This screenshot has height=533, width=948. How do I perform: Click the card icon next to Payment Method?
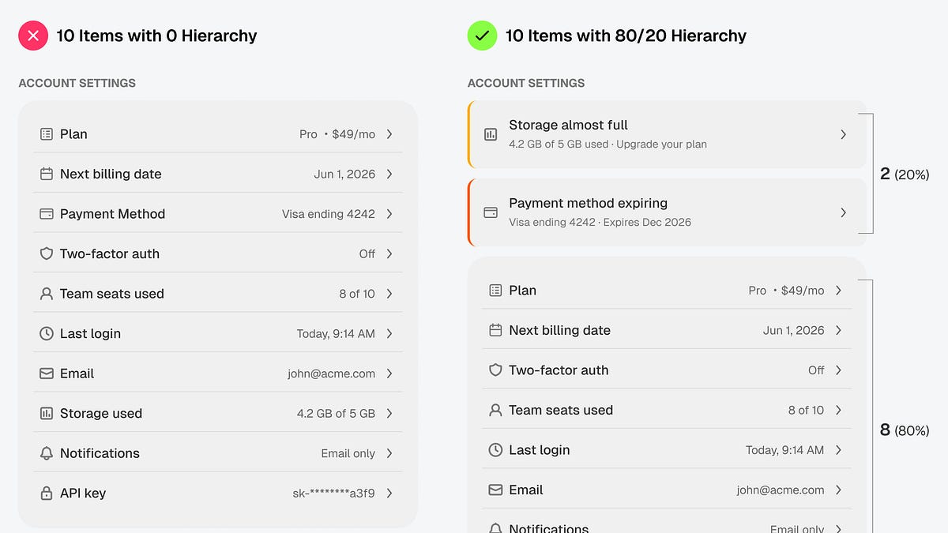click(47, 214)
